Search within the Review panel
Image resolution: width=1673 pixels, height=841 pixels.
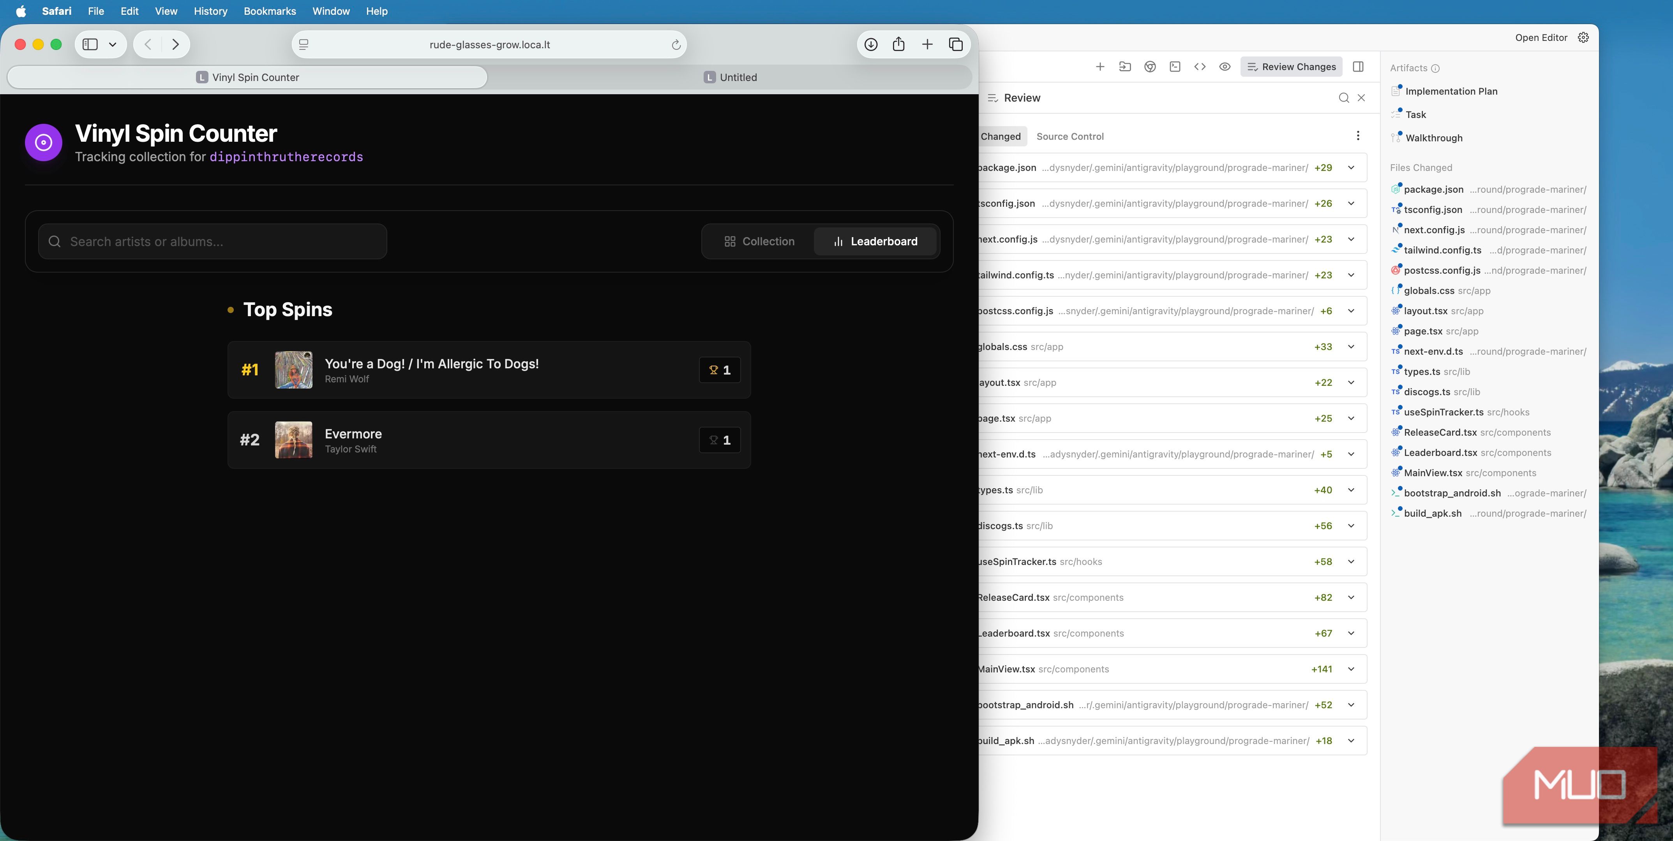[x=1344, y=98]
